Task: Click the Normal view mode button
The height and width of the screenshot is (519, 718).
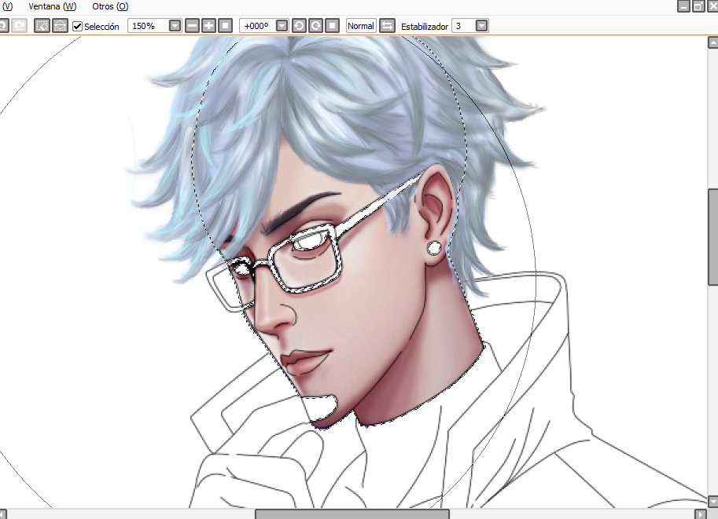Action: (x=361, y=26)
